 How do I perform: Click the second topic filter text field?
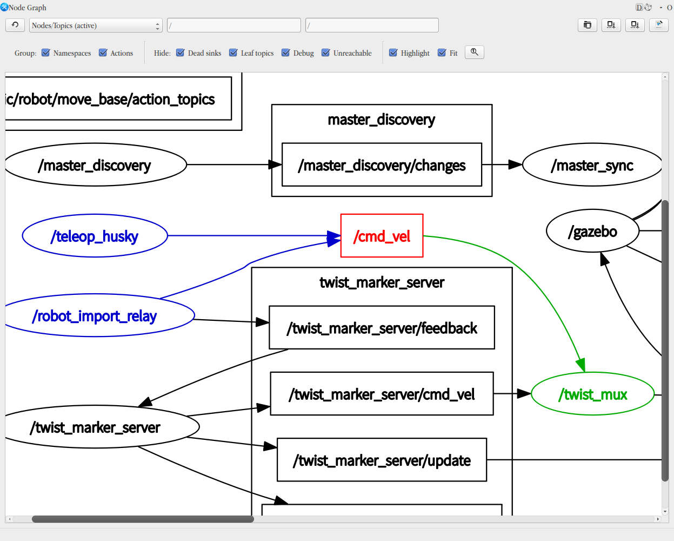tap(371, 25)
